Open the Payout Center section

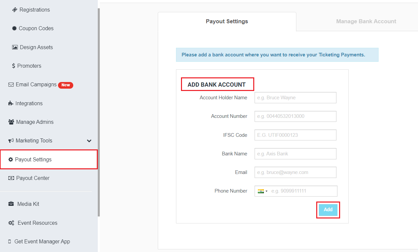(x=32, y=178)
